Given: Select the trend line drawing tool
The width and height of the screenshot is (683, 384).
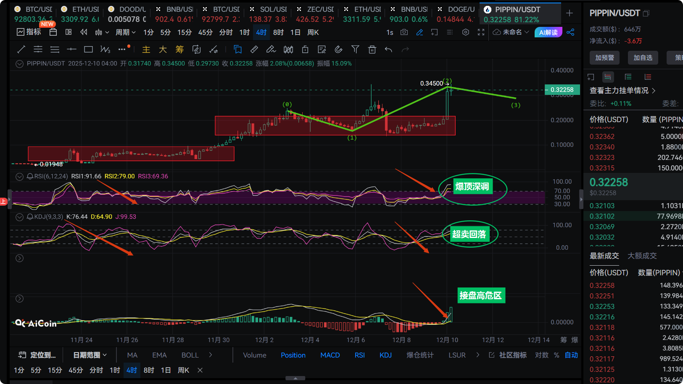Looking at the screenshot, I should click(x=21, y=50).
